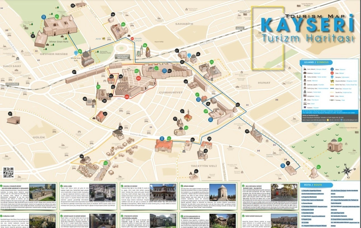This screenshot has height=228, width=361.
Task: Select the green marker numbered 15
Action: pyautogui.click(x=212, y=62)
